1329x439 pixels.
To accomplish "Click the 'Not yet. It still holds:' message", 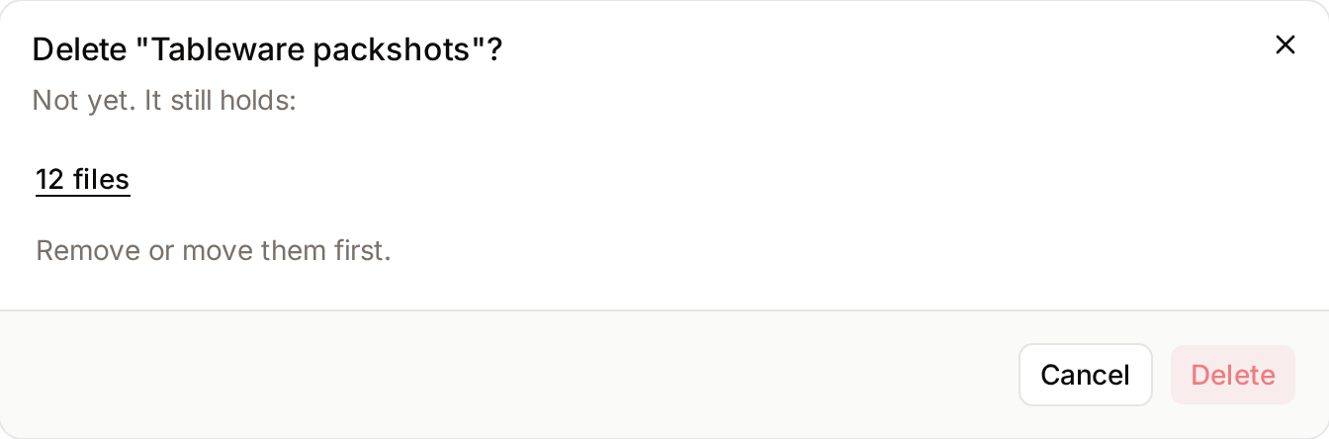I will [164, 100].
